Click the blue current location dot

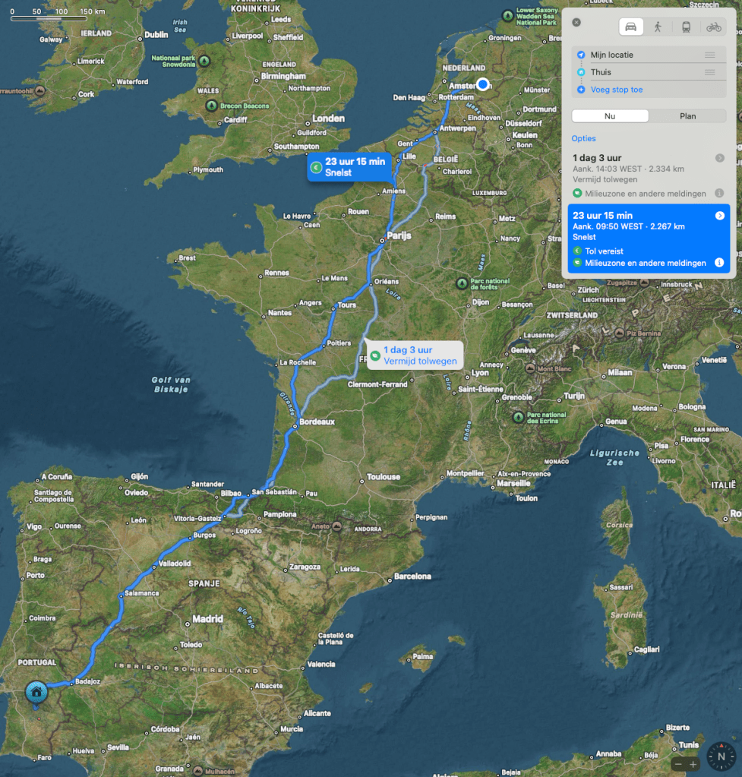pos(482,84)
